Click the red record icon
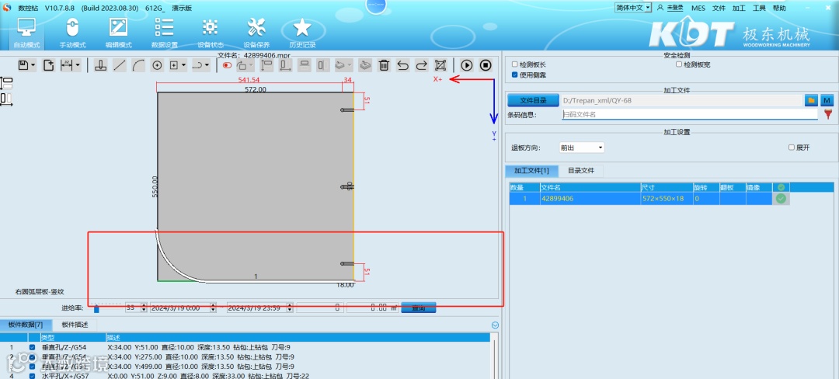Viewport: 839px width, 379px height. [x=227, y=65]
